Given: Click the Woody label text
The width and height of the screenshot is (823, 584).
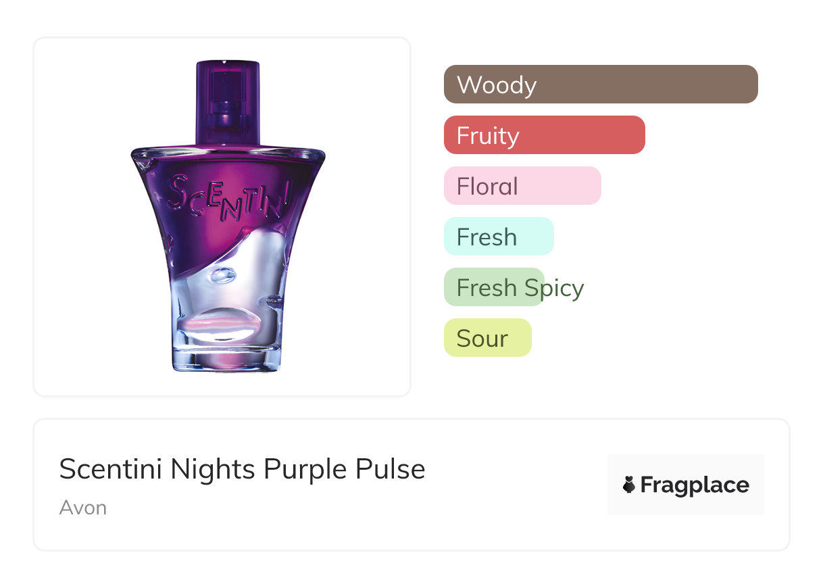Looking at the screenshot, I should click(497, 85).
